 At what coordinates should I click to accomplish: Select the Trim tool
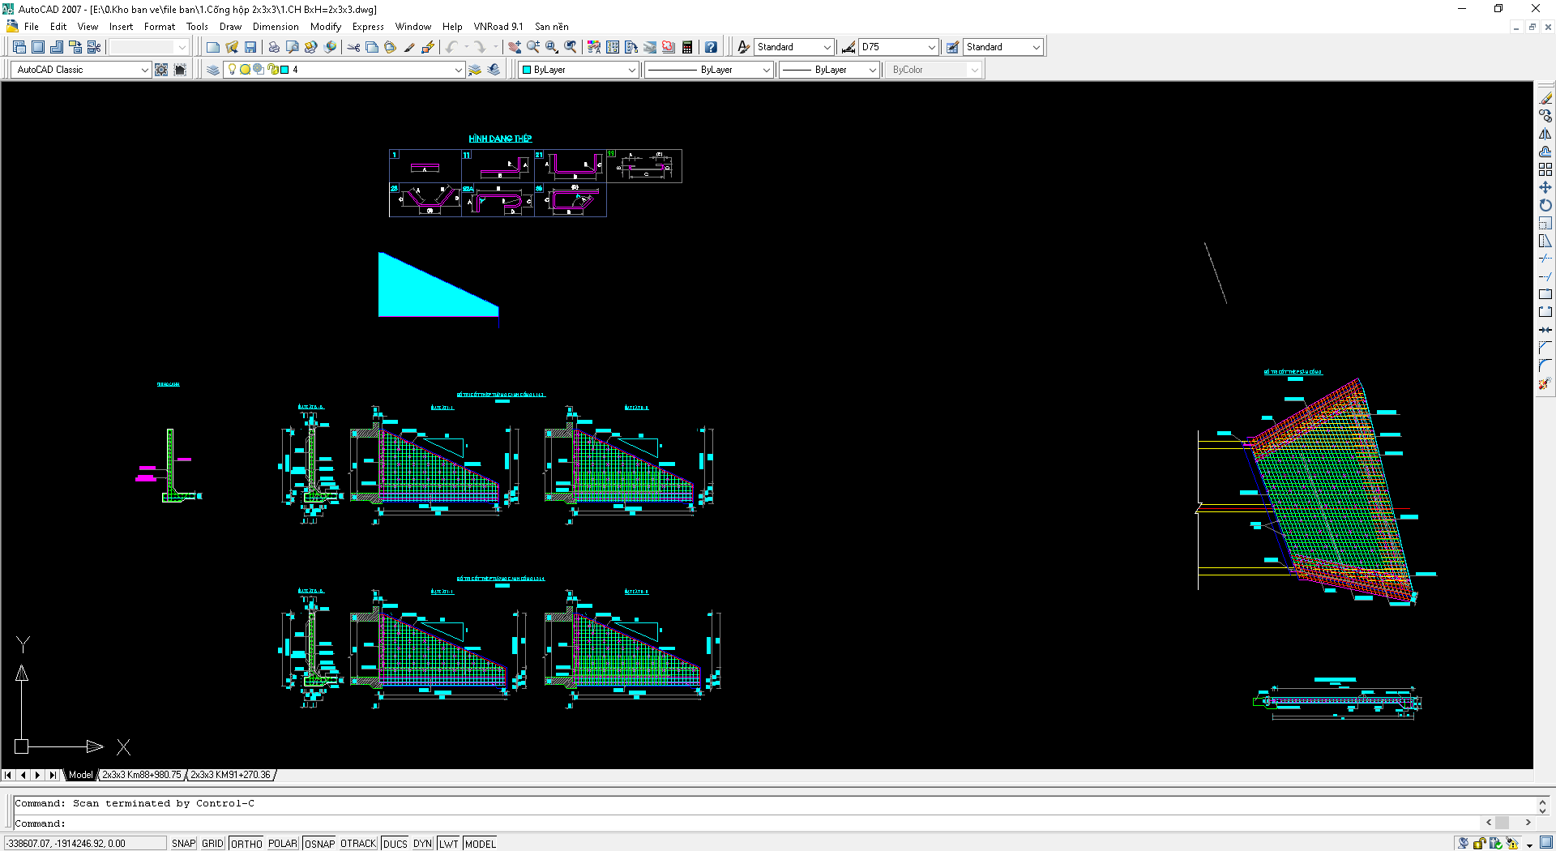click(1545, 259)
